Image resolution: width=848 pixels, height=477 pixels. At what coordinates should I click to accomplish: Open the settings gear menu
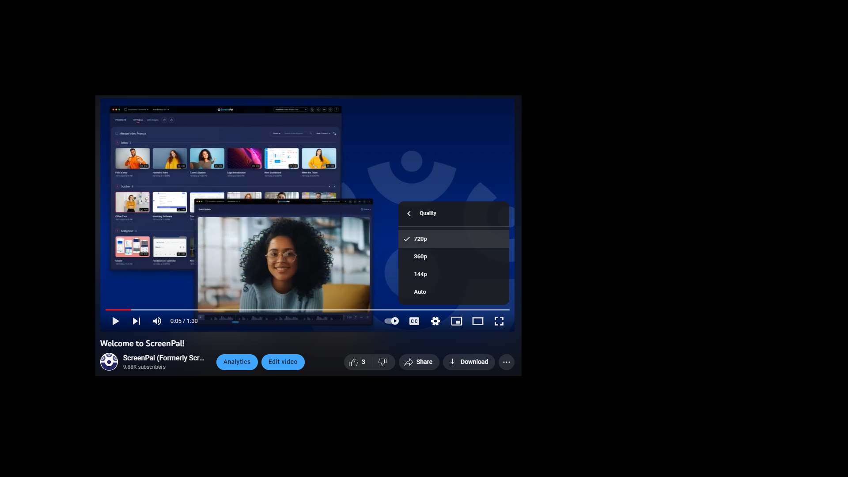[x=435, y=321]
